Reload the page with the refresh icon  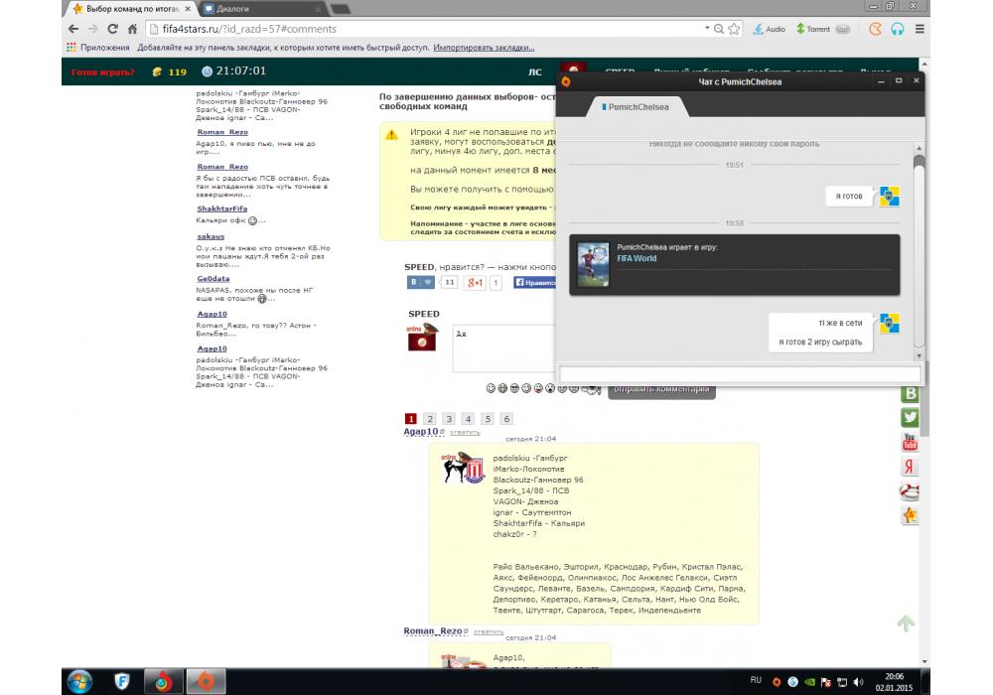[x=124, y=29]
